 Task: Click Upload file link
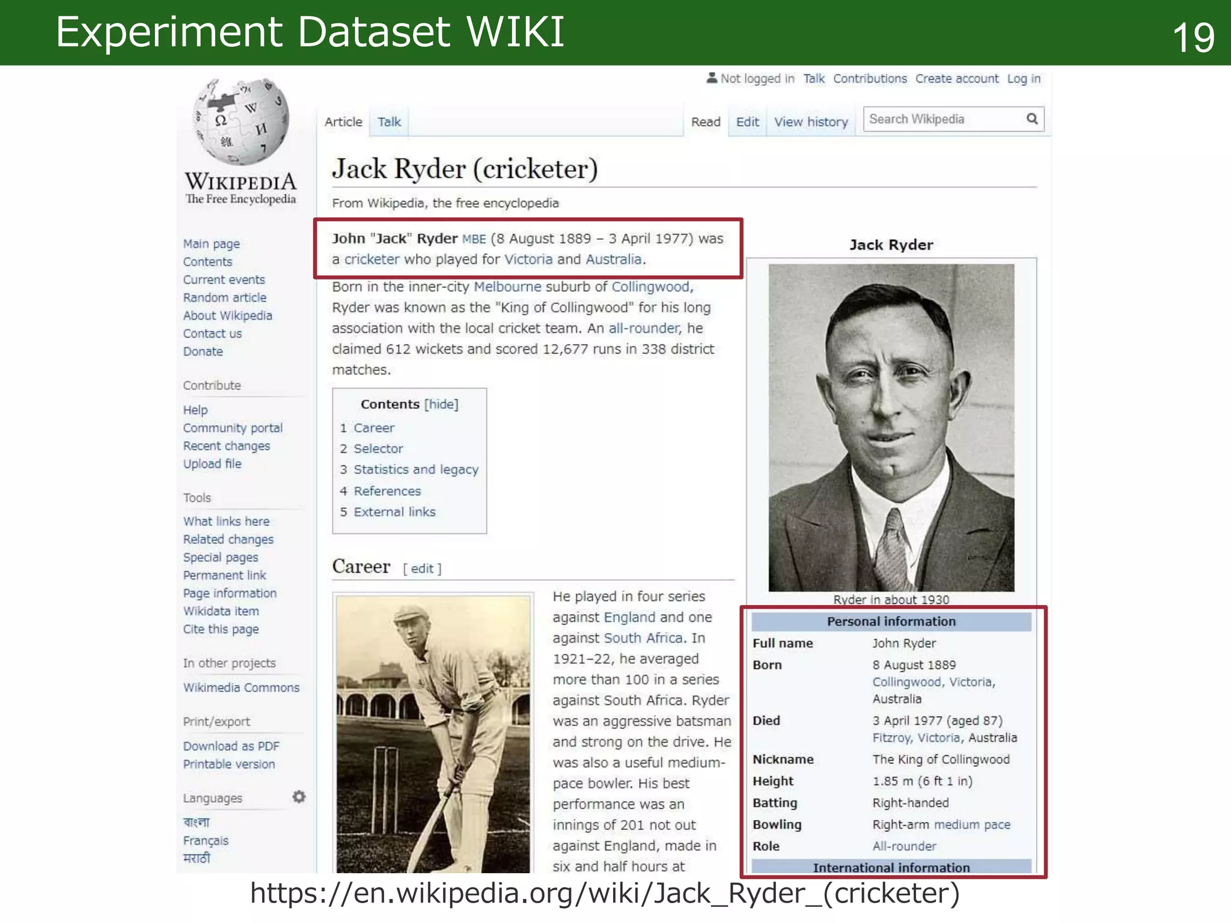[212, 465]
